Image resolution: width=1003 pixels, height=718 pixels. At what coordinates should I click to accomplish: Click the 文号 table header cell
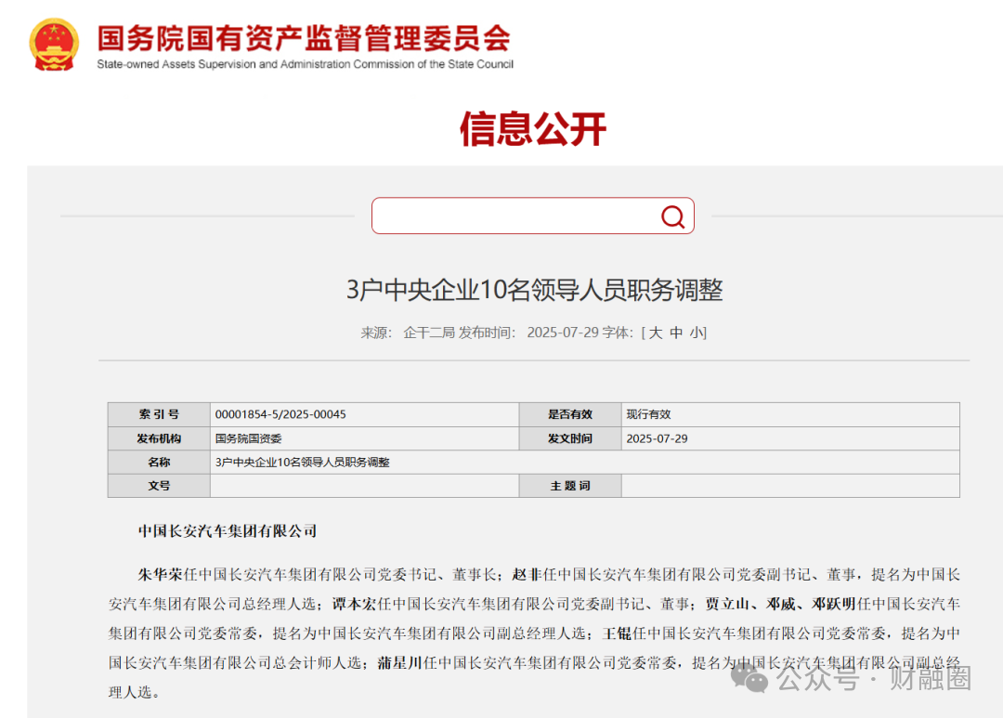[x=159, y=486]
